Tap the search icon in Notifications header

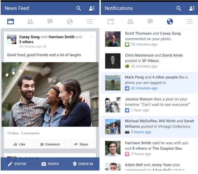tap(179, 8)
